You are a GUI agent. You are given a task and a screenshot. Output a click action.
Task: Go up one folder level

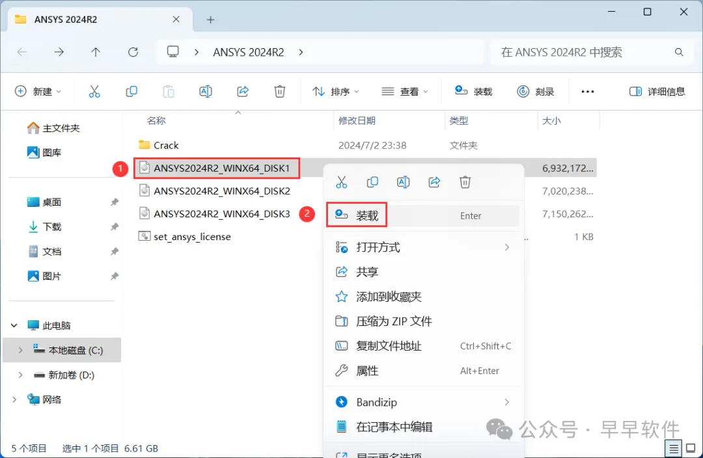(96, 52)
